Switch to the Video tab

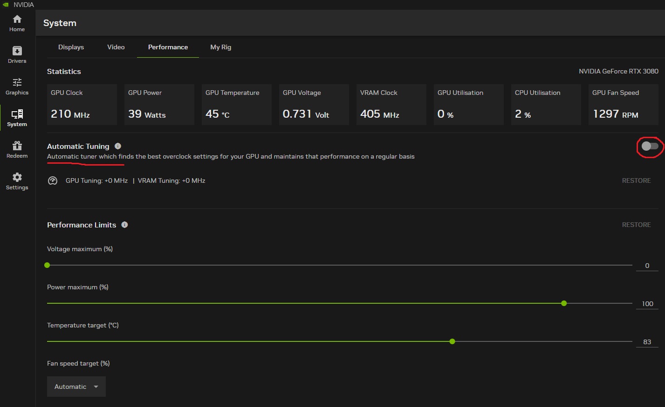tap(116, 47)
